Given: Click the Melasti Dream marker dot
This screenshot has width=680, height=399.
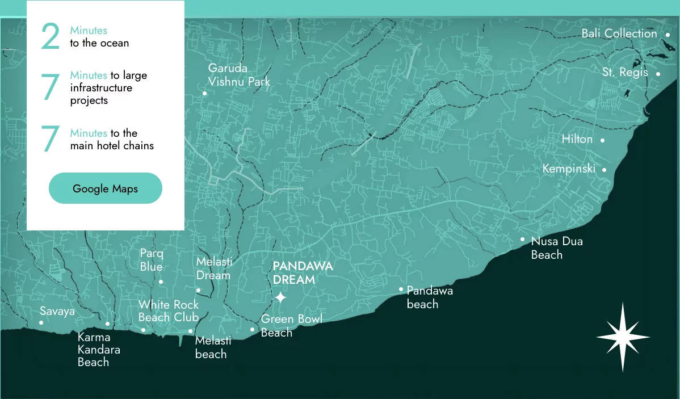Looking at the screenshot, I should (x=198, y=291).
